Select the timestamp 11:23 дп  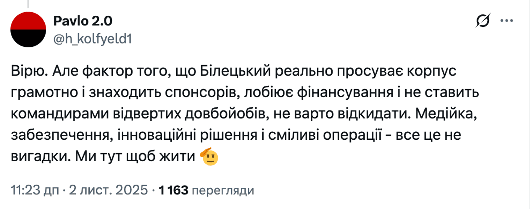(34, 190)
